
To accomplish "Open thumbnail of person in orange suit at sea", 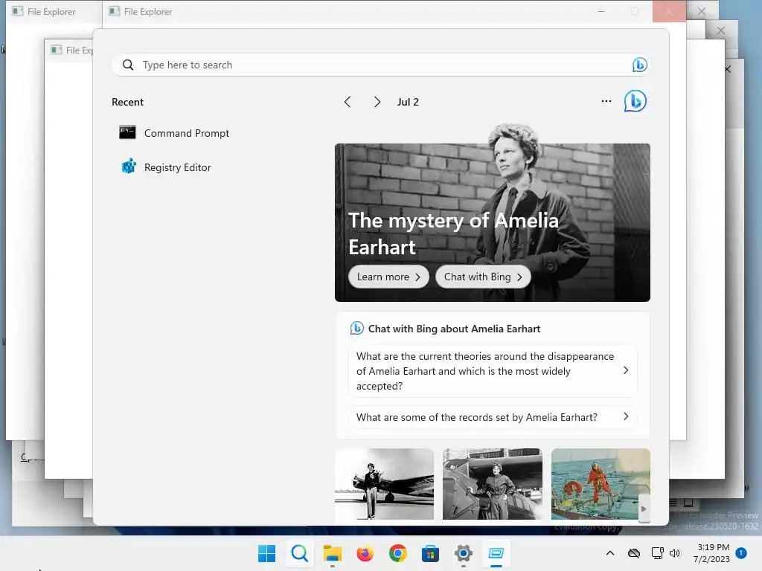I will [x=601, y=484].
